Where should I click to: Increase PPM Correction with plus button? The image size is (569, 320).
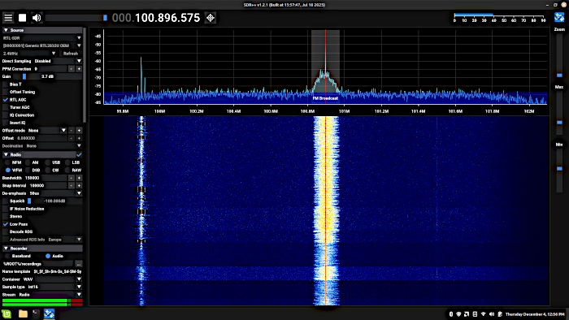coord(79,69)
